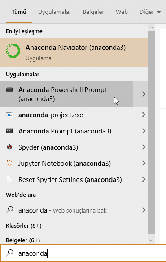Expand chevron next to Jupyter Notebook
This screenshot has width=166, height=262.
(x=144, y=163)
